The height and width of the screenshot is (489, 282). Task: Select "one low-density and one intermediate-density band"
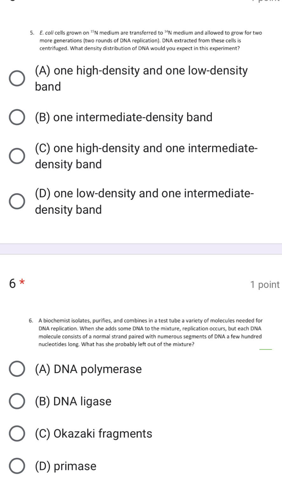pyautogui.click(x=17, y=201)
